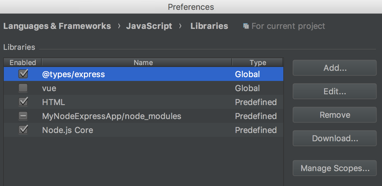Select the JavaScript breadcrumb
The width and height of the screenshot is (382, 186).
point(149,26)
